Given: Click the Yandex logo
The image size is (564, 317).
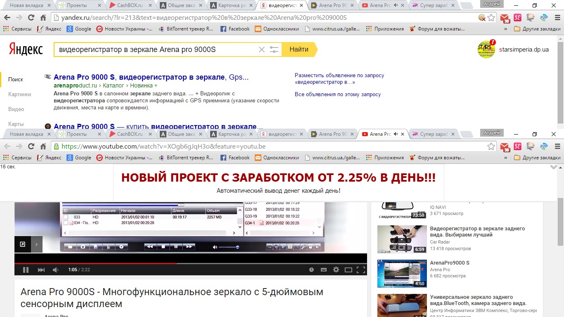Looking at the screenshot, I should click(x=26, y=50).
